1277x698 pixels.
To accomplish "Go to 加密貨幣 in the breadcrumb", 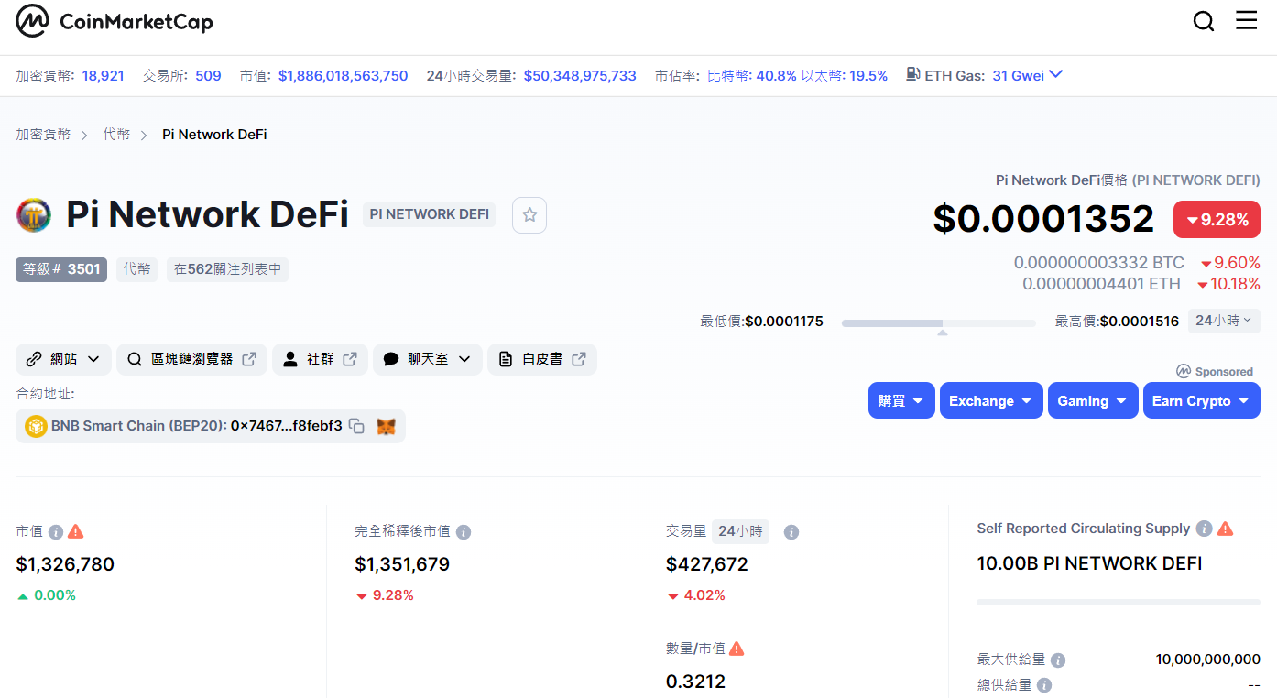I will (43, 135).
